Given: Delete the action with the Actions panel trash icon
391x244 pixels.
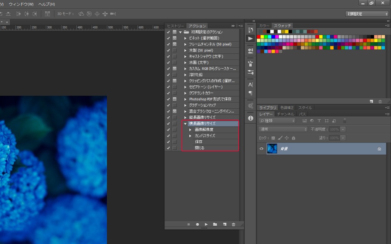Looking at the screenshot, I should (x=233, y=224).
